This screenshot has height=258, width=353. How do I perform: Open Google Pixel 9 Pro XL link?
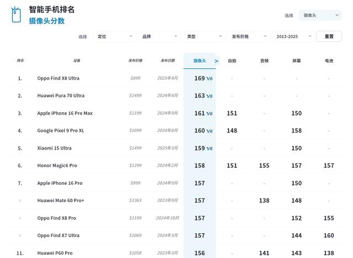tap(61, 130)
